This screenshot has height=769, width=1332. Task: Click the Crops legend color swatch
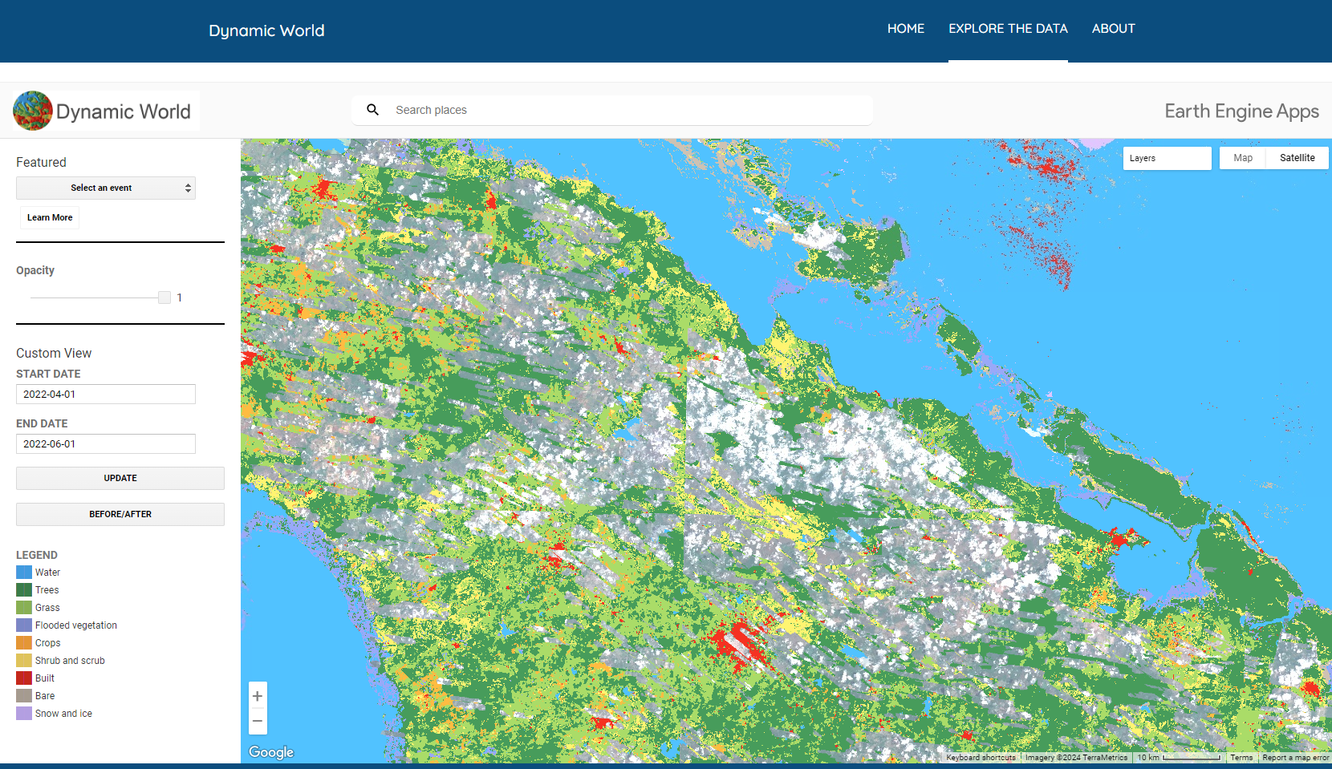[24, 643]
